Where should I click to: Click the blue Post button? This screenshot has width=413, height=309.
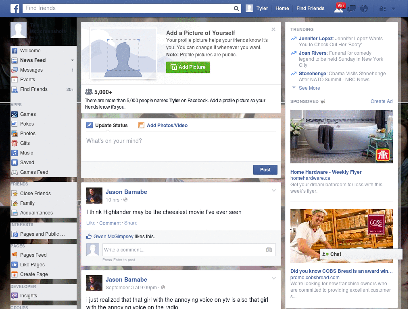coord(265,170)
